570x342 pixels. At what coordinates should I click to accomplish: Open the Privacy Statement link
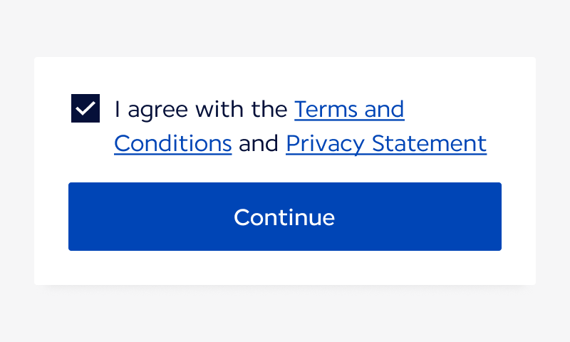tap(385, 143)
